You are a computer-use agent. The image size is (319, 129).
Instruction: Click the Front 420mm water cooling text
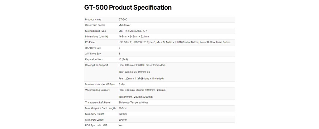142,90
